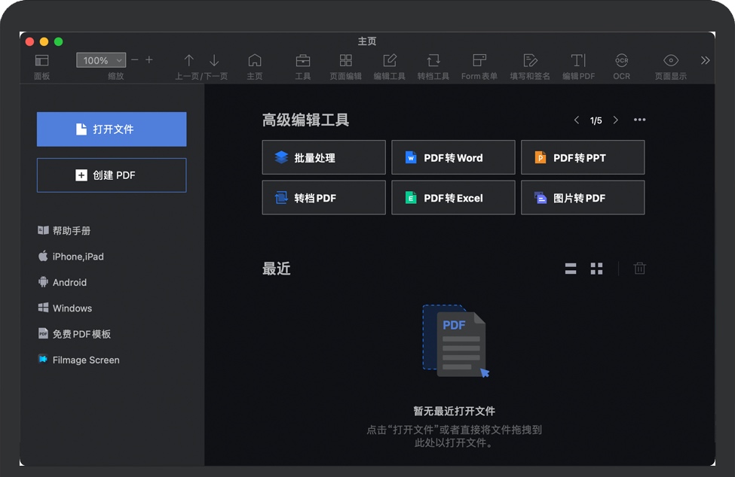Toggle the 面板 panel icon
735x477 pixels.
pos(41,60)
